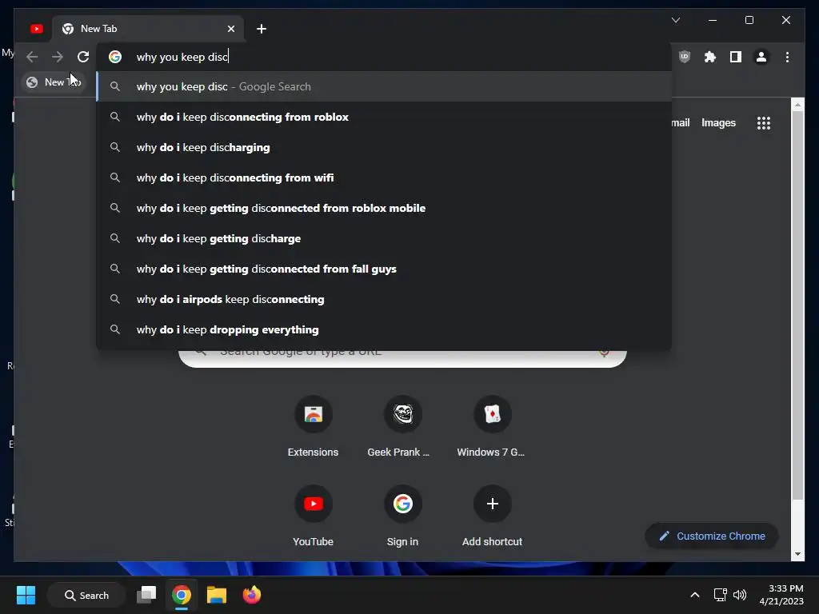
Task: Open the Windows Start menu
Action: coord(26,595)
